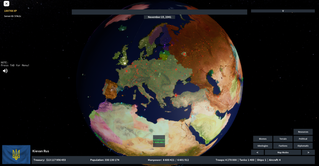Go to previous map modes page

click(x=257, y=153)
